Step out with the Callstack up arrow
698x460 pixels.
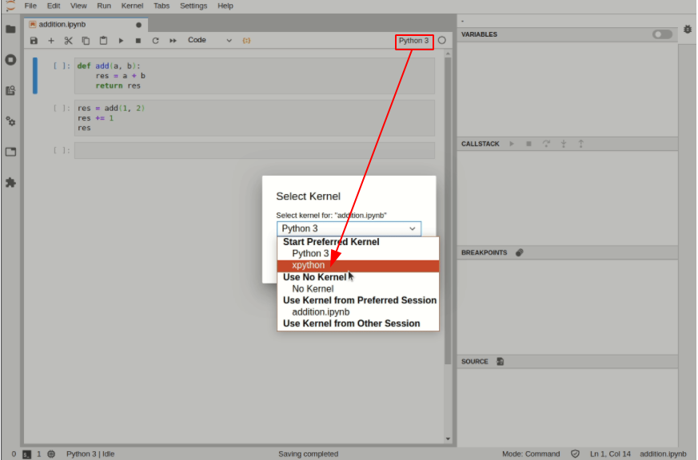(581, 144)
